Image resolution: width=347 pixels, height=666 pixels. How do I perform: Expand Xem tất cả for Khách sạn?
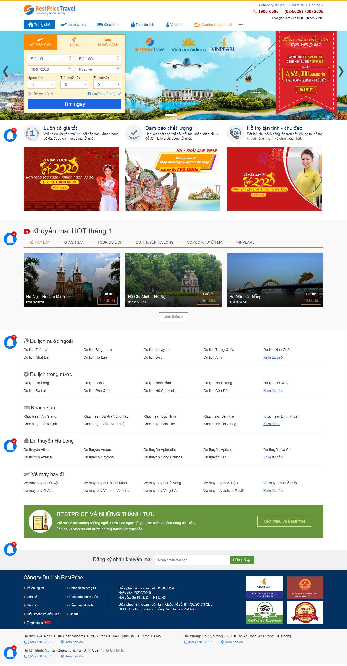[273, 424]
